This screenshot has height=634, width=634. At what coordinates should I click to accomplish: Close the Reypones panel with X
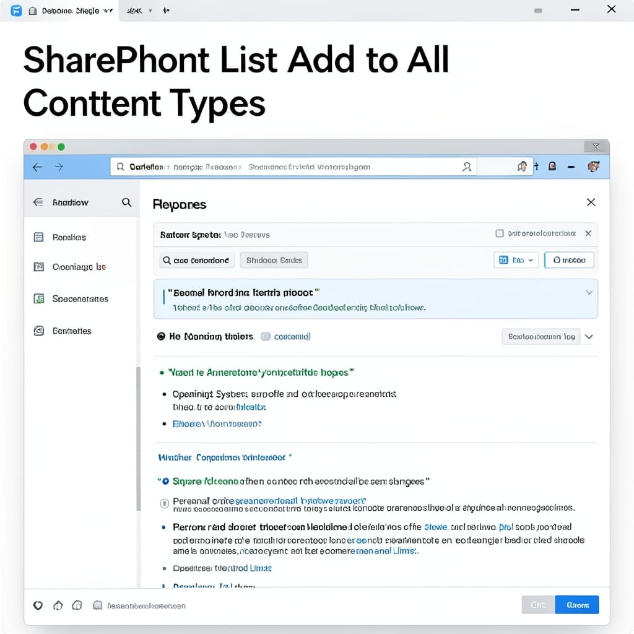[591, 202]
